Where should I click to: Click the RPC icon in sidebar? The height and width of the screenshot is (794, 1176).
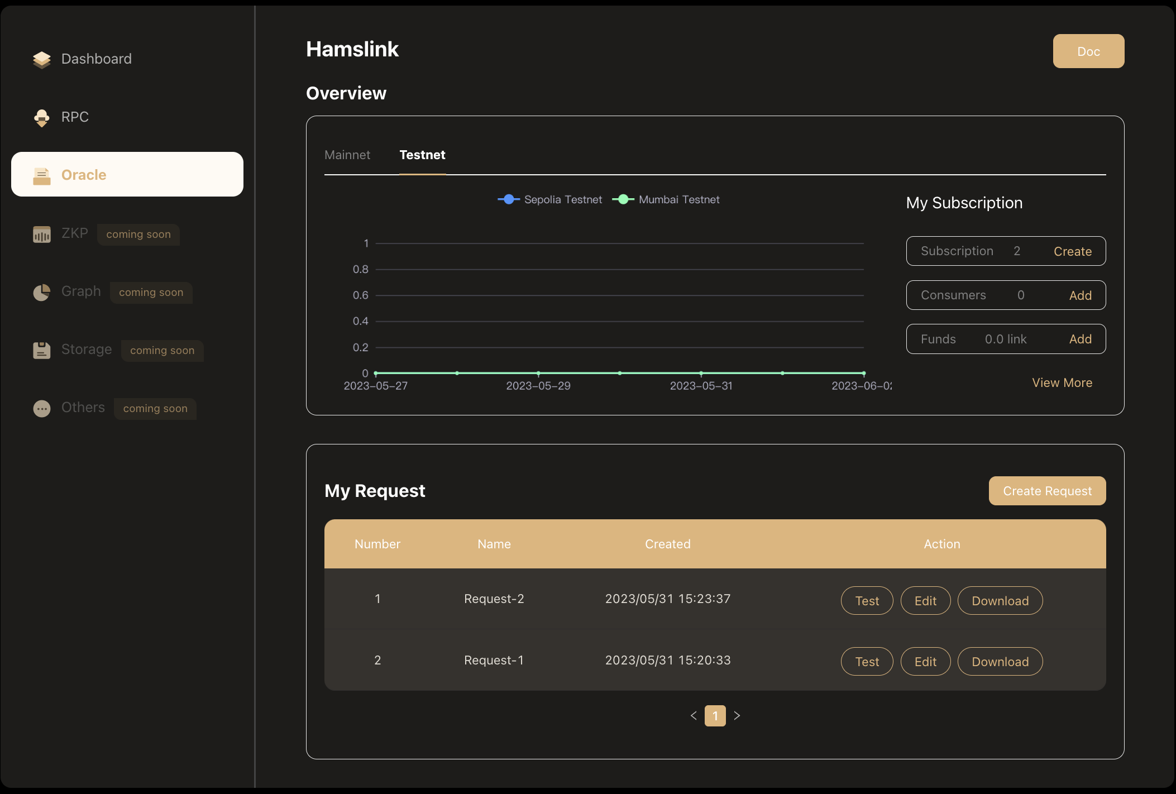coord(41,116)
